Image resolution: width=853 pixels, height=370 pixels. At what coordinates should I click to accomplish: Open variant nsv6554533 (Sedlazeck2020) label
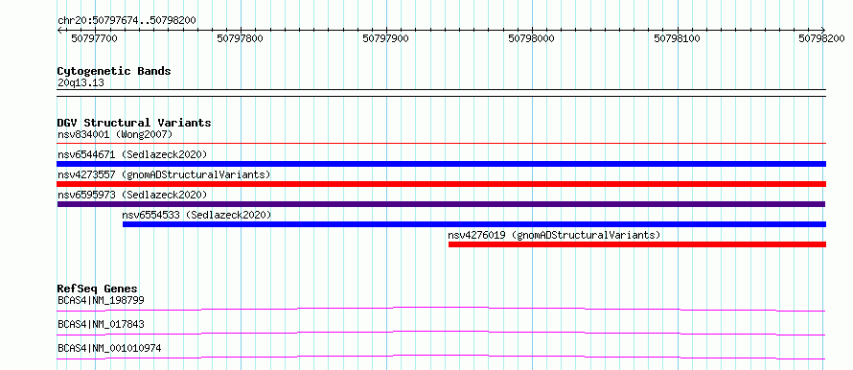pyautogui.click(x=196, y=215)
